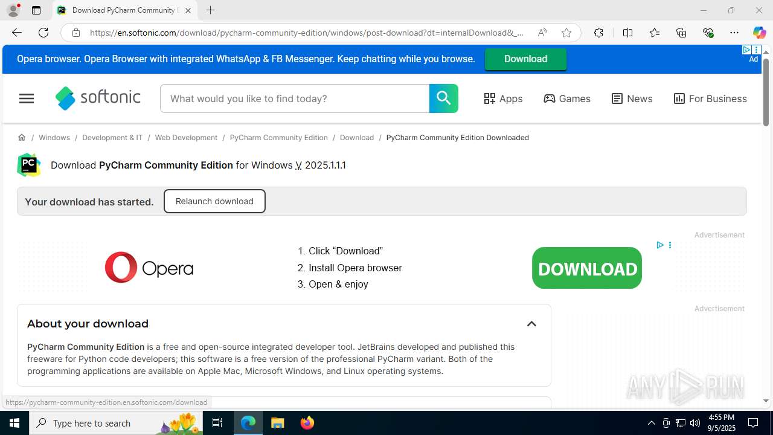773x435 pixels.
Task: Go to Development & IT breadcrumb
Action: click(x=112, y=138)
